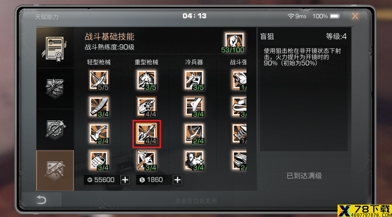392x217 pixels.
Task: Switch to the plant gathering sidebar tab
Action: point(55,89)
